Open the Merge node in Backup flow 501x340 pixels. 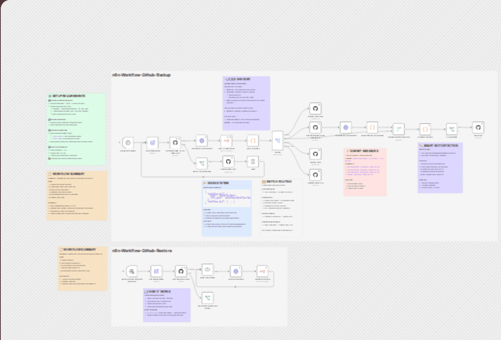(399, 129)
